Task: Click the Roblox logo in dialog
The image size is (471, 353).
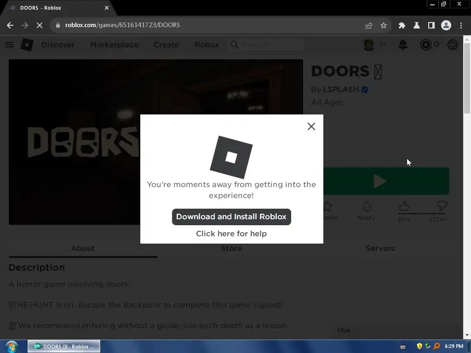Action: tap(231, 157)
